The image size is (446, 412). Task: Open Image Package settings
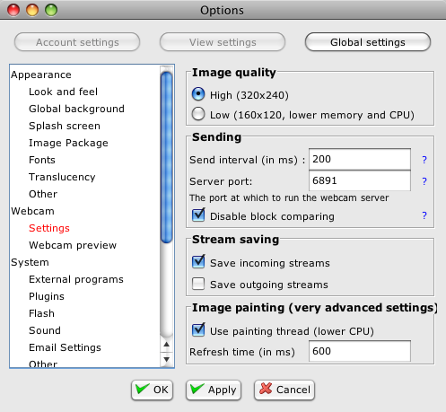(x=68, y=143)
